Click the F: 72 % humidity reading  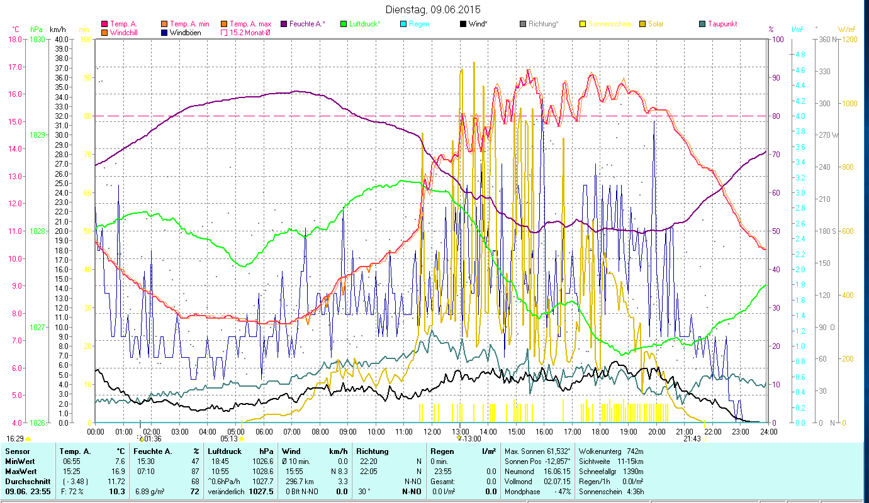pyautogui.click(x=71, y=492)
